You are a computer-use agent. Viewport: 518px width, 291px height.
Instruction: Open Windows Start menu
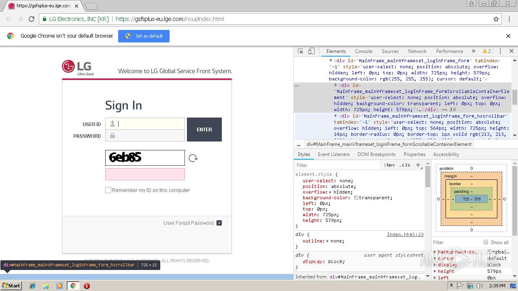pyautogui.click(x=11, y=286)
